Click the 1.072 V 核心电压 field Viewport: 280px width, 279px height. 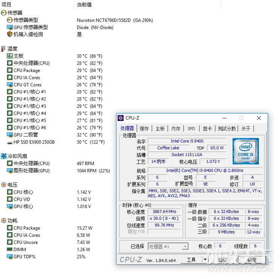click(213, 161)
